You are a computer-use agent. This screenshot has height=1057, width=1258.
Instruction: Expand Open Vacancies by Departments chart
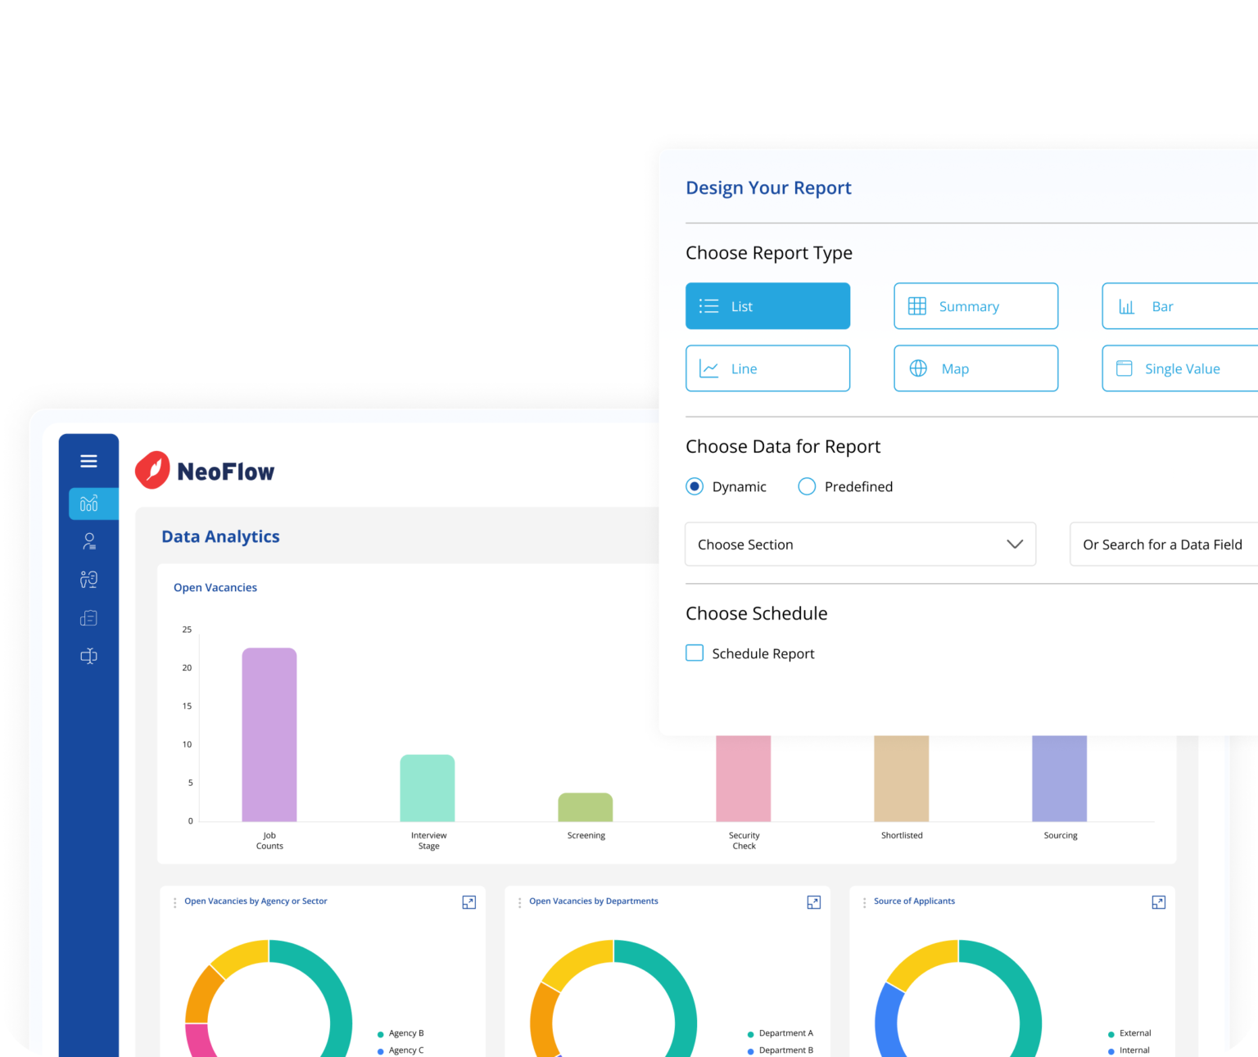click(814, 902)
